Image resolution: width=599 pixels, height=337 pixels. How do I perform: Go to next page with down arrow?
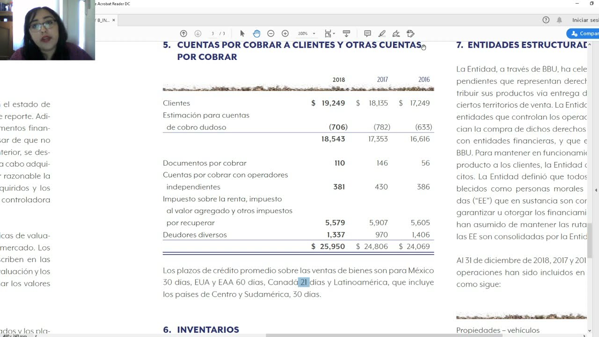[x=198, y=34]
